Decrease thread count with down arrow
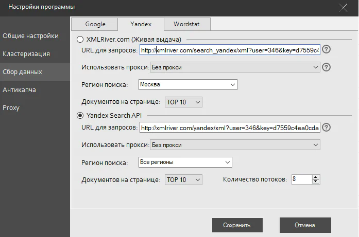359x237 pixels. (x=316, y=181)
